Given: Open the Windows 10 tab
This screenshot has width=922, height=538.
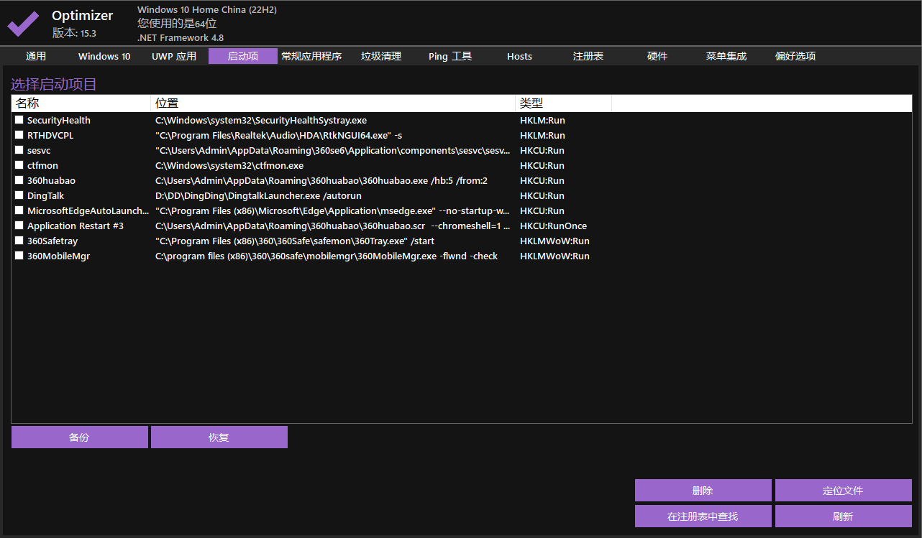Looking at the screenshot, I should (x=104, y=55).
